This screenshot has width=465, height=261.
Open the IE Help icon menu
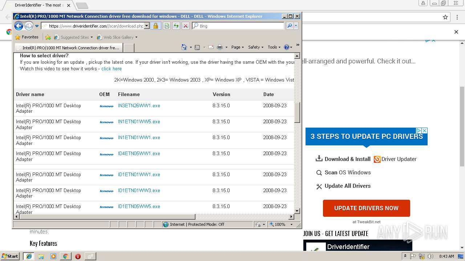pyautogui.click(x=288, y=47)
